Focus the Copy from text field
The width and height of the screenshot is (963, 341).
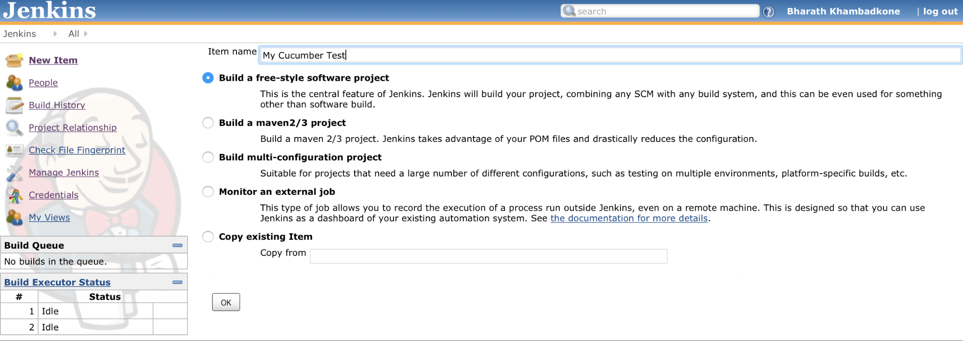[488, 256]
